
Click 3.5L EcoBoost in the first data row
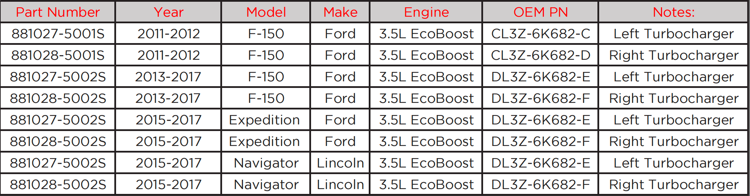click(x=426, y=34)
